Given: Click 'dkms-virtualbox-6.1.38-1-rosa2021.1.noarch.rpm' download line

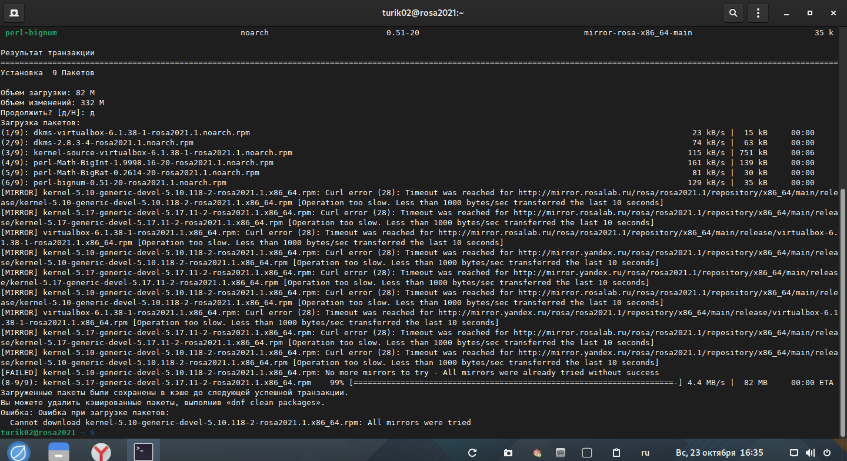Looking at the screenshot, I should [408, 133].
